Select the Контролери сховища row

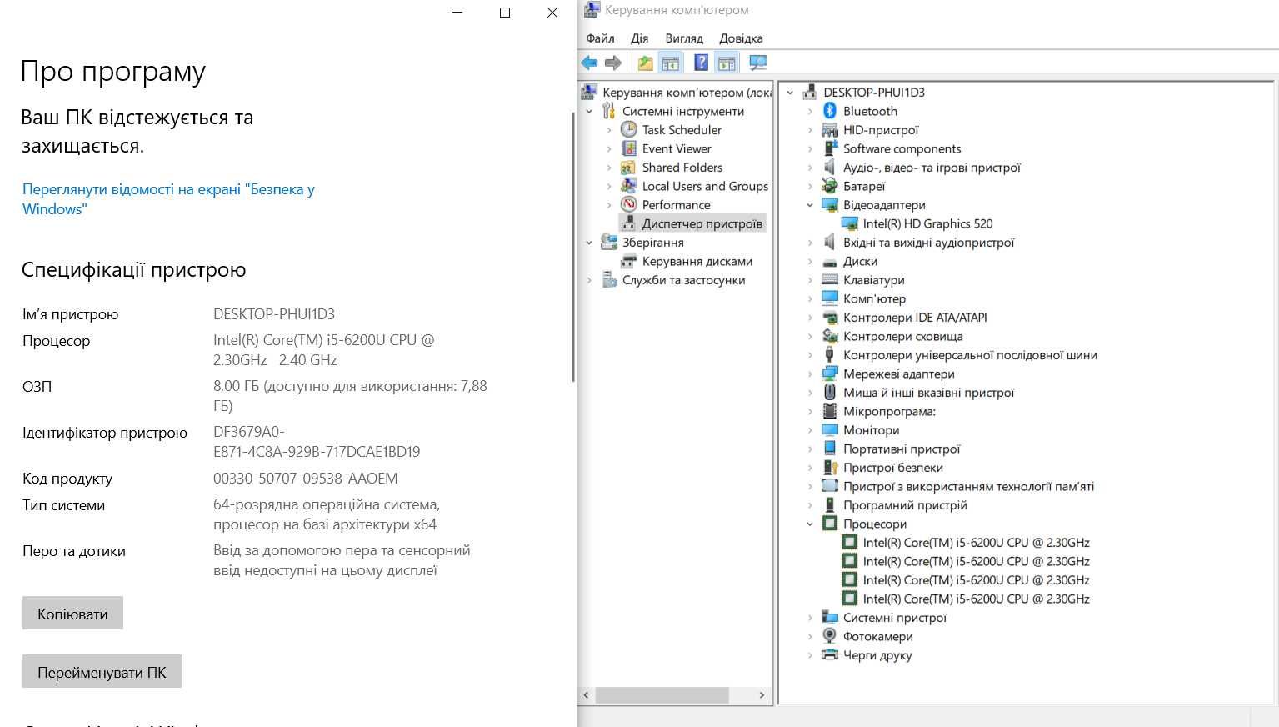902,336
